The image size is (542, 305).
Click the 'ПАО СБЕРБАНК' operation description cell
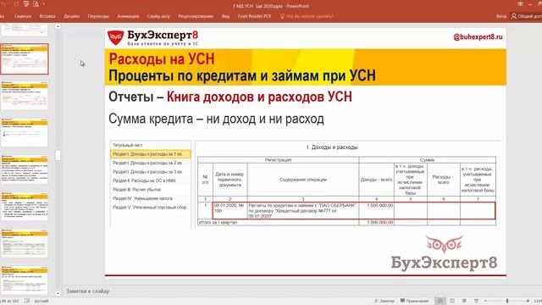303,211
